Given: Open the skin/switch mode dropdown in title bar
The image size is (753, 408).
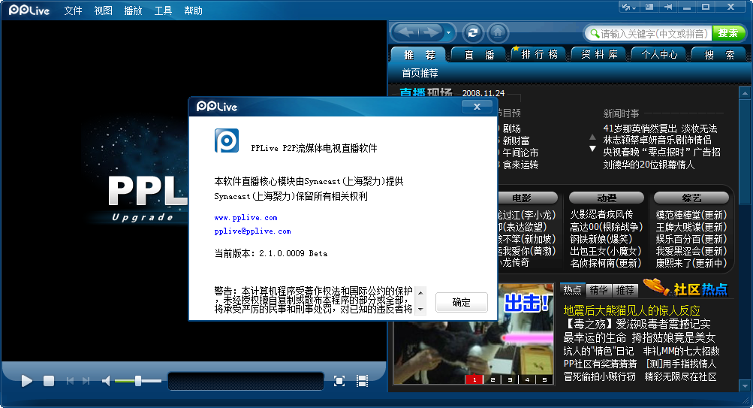Looking at the screenshot, I should (x=628, y=8).
